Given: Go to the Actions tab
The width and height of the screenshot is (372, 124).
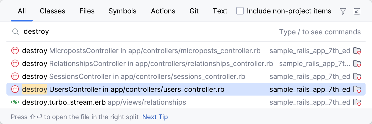Looking at the screenshot, I should click(163, 11).
